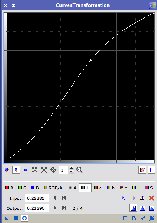Reset the curve with red X

[x=152, y=198]
